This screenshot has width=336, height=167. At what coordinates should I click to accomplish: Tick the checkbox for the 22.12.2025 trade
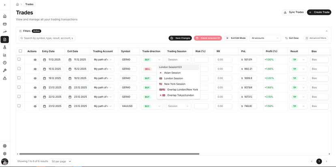[x=19, y=96]
